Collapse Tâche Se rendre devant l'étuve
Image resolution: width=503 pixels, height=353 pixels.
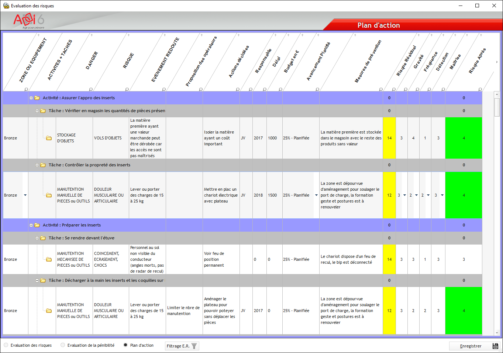(x=37, y=238)
